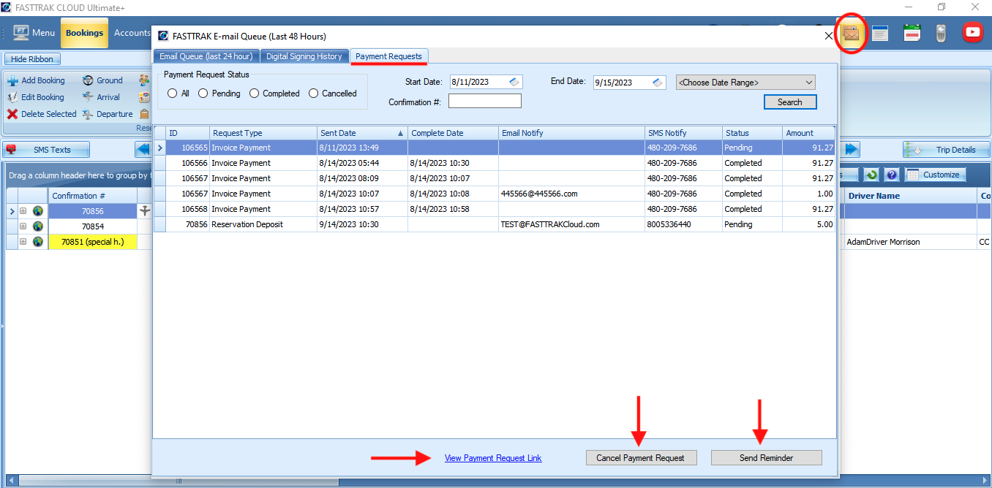The width and height of the screenshot is (992, 488).
Task: Click the Status column header
Action: point(751,133)
